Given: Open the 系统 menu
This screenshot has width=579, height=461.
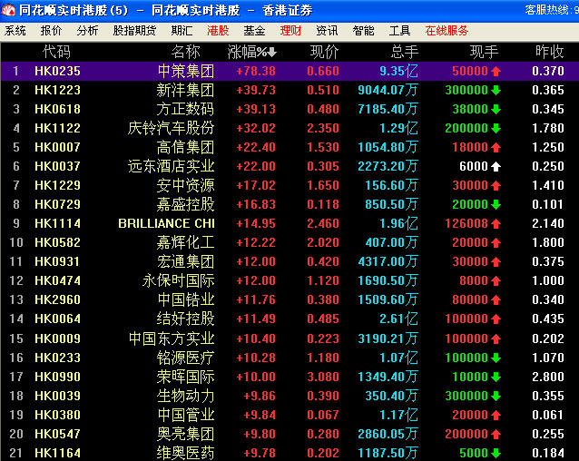Looking at the screenshot, I should pyautogui.click(x=15, y=30).
